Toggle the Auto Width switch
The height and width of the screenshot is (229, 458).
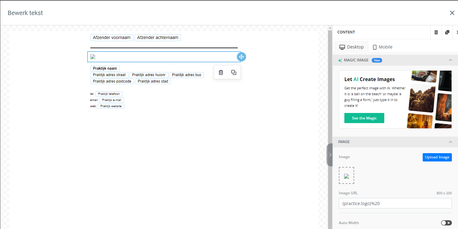(x=446, y=223)
